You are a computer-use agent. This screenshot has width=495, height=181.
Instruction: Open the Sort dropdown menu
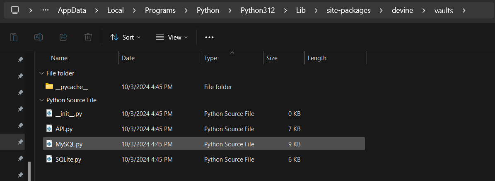point(126,37)
